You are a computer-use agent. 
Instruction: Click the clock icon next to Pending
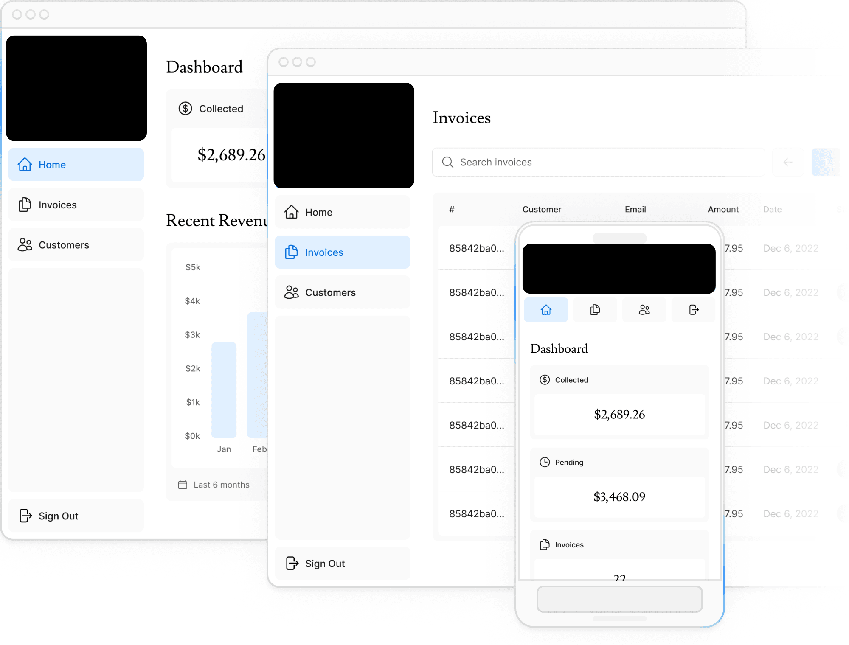[x=545, y=462]
